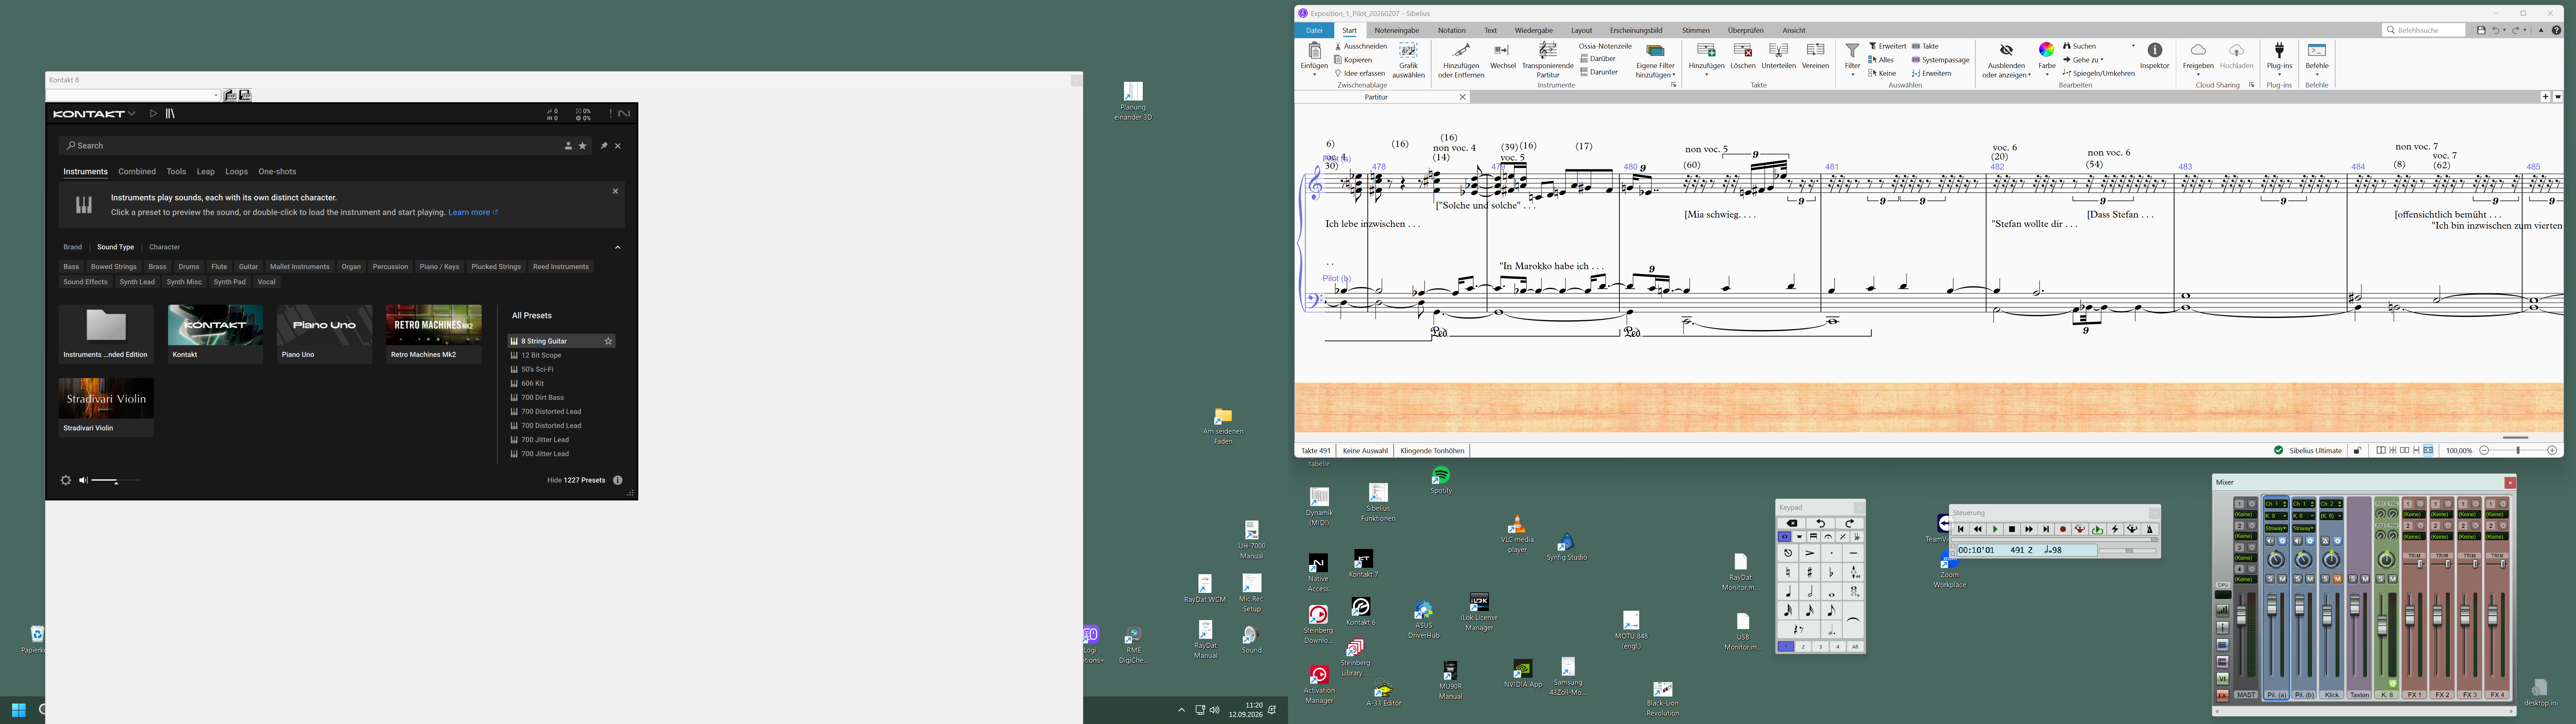This screenshot has width=2576, height=724.
Task: Click the Wechsel instrument change icon
Action: click(x=1503, y=56)
